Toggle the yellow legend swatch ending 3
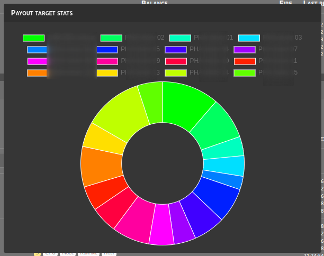The height and width of the screenshot is (256, 324). [x=107, y=73]
